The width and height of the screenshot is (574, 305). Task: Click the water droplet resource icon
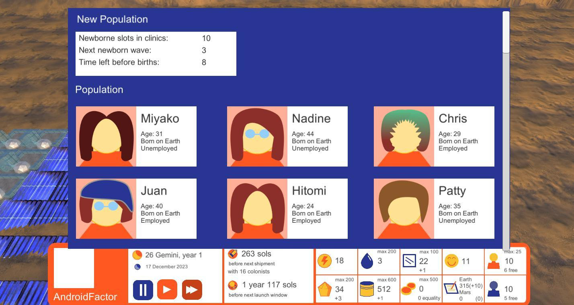click(367, 261)
